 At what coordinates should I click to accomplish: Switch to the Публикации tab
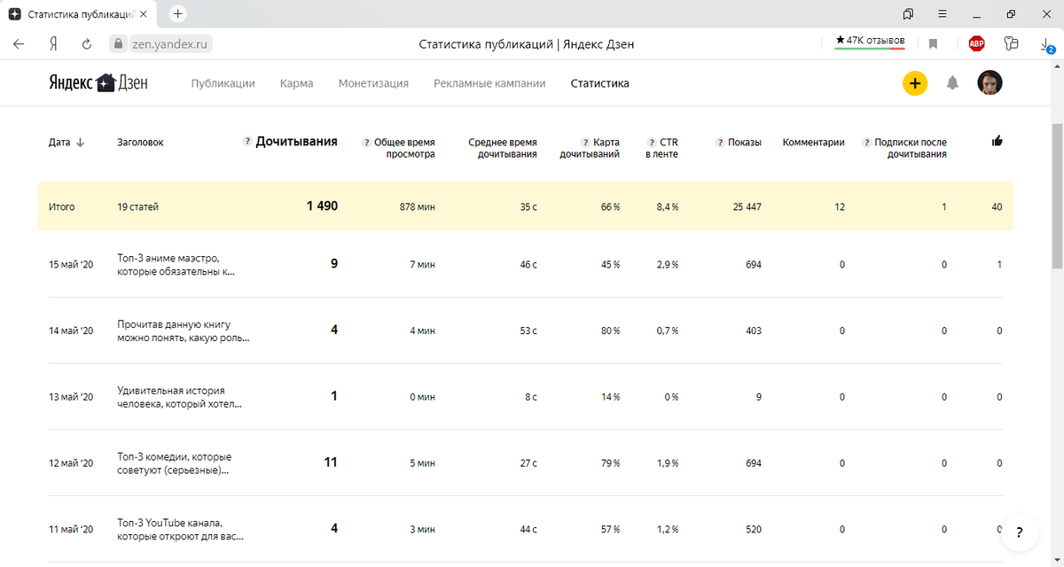click(223, 83)
